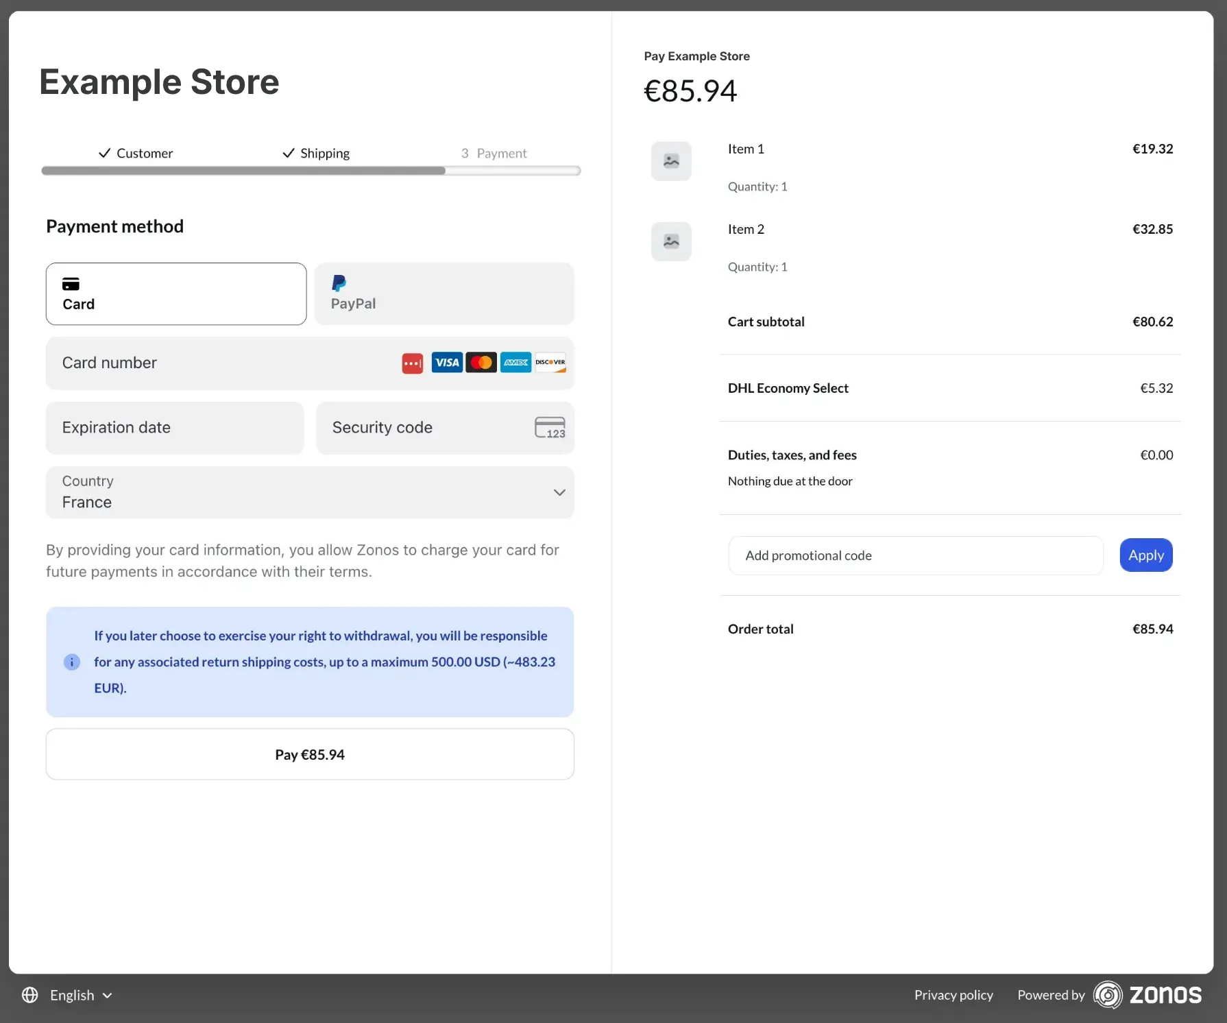The width and height of the screenshot is (1227, 1023).
Task: Click the €32.85 item price
Action: pos(1152,229)
